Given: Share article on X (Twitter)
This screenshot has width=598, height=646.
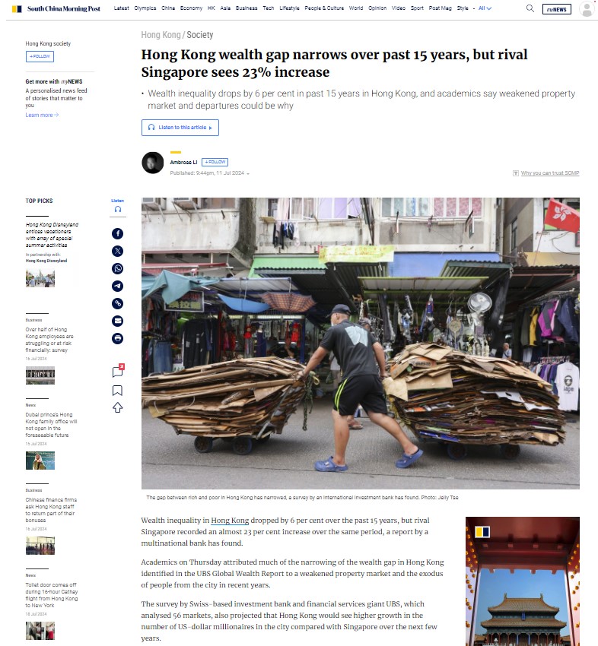Looking at the screenshot, I should [117, 251].
